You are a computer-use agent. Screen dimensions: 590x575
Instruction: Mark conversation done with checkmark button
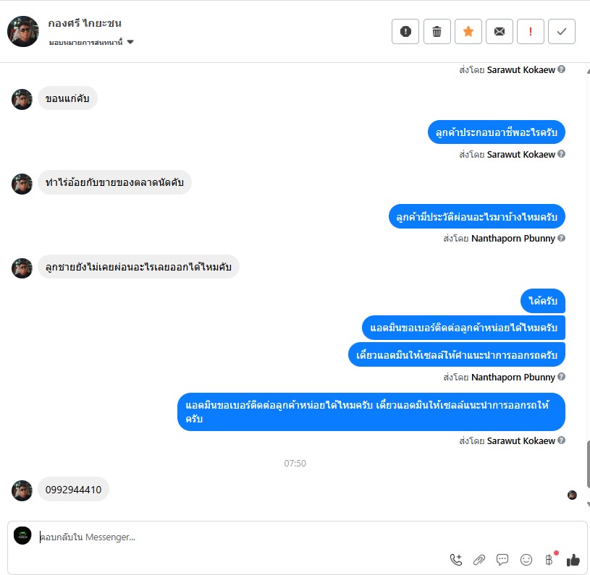[562, 32]
